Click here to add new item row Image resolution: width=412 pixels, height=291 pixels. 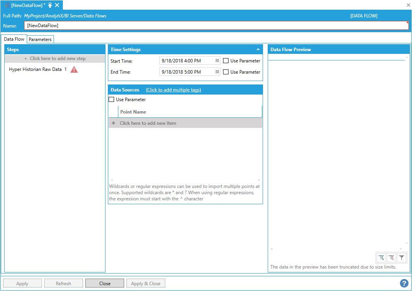pyautogui.click(x=147, y=123)
